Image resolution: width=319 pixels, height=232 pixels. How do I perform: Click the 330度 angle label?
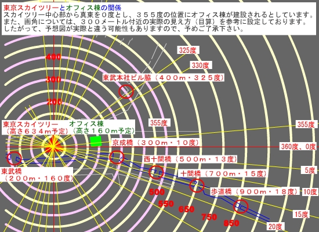click(201, 66)
